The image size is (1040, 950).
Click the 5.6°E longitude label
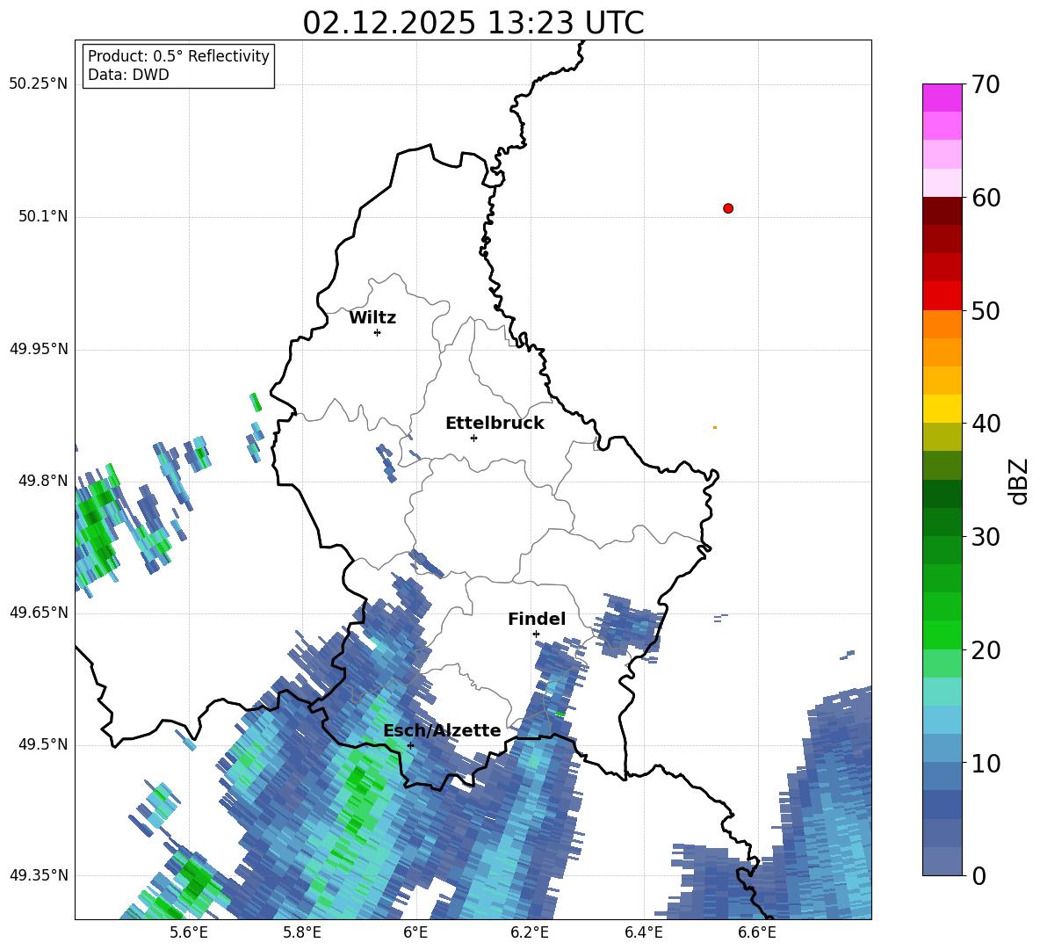tap(189, 933)
